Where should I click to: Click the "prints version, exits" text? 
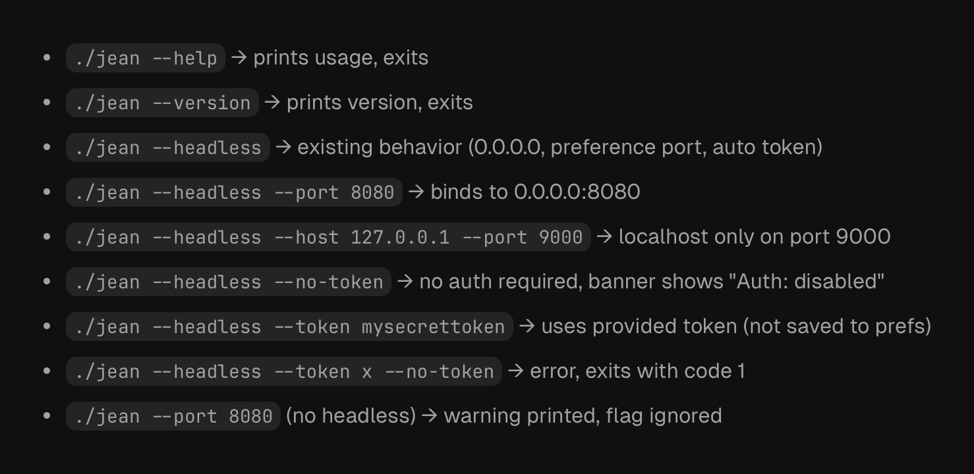click(380, 103)
